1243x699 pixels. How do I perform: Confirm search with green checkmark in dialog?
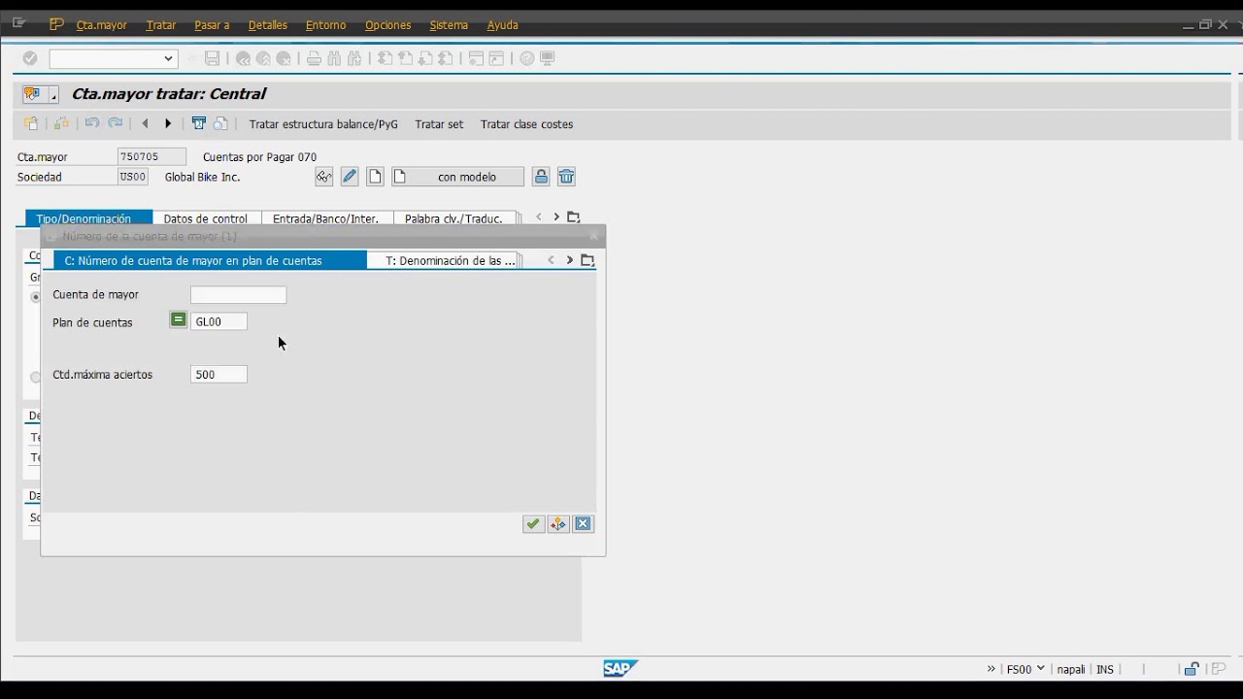(533, 523)
